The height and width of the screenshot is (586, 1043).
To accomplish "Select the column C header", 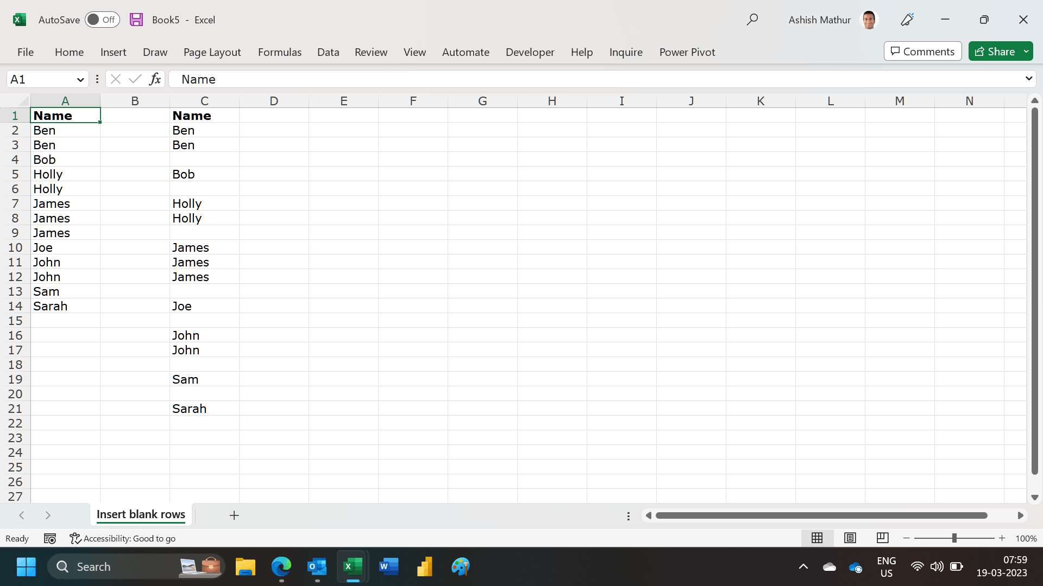I will click(204, 101).
